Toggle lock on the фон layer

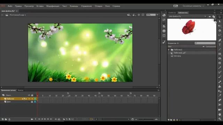pyautogui.click(x=32, y=102)
